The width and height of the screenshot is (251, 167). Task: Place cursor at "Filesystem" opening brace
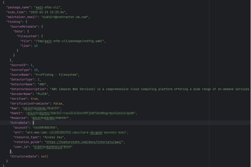[x=42, y=36]
